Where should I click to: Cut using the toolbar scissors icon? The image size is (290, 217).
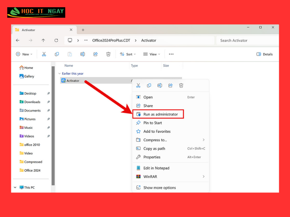tap(44, 54)
